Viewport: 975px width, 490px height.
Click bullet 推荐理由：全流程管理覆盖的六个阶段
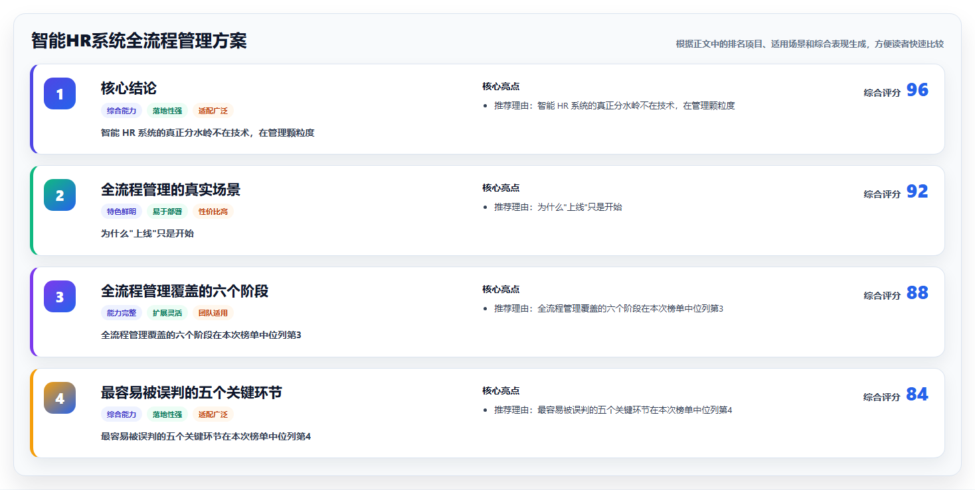[608, 308]
